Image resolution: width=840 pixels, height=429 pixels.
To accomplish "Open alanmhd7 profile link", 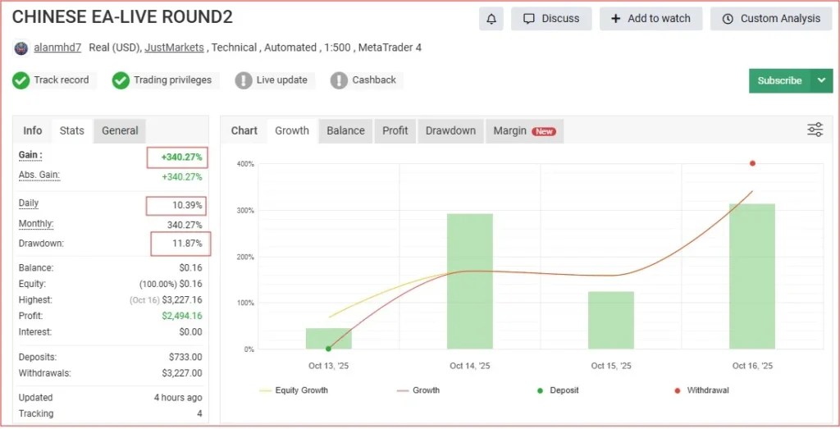I will (57, 48).
